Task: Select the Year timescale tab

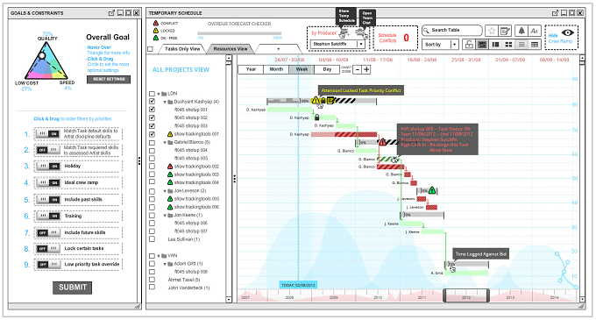Action: pos(251,69)
